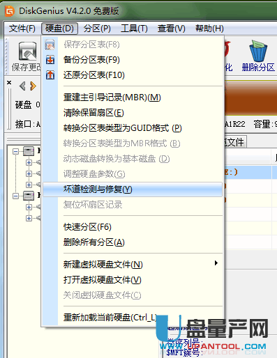Select 新建虚拟硬盘文件(N) menu item

click(133, 265)
